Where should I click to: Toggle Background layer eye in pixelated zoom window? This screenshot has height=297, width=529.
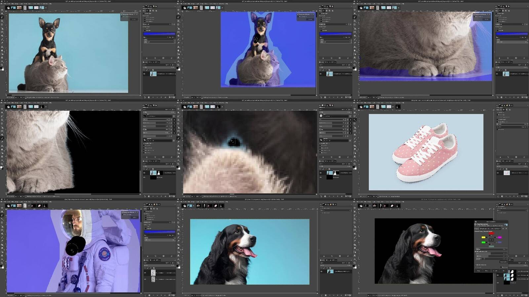click(320, 177)
